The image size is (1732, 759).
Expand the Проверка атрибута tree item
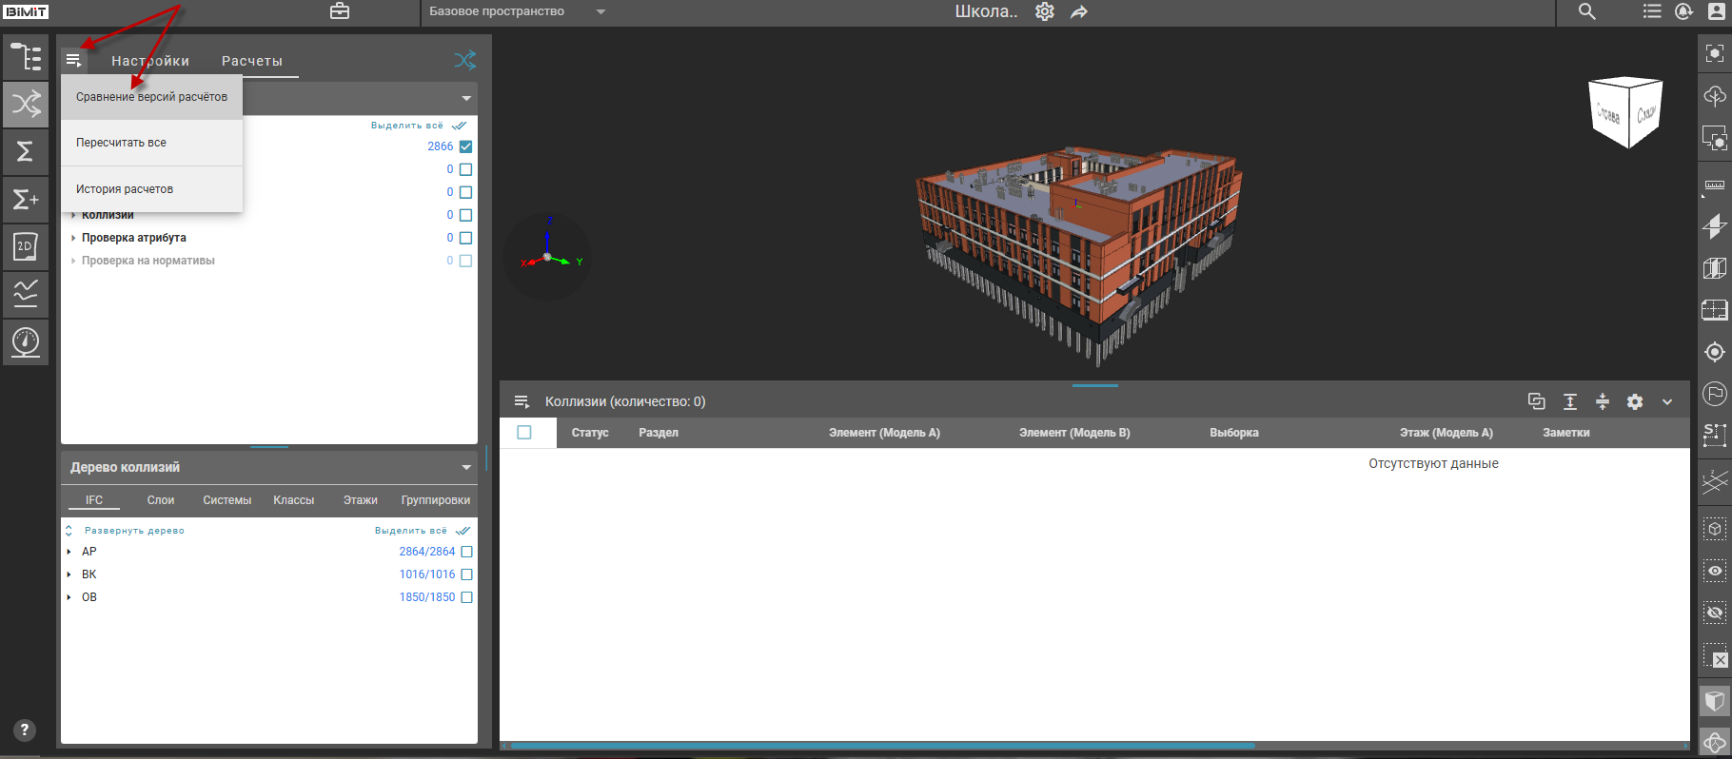[x=73, y=238]
